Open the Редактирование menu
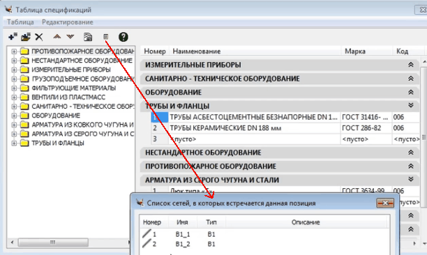Screen dimensions: 427x255 67,22
